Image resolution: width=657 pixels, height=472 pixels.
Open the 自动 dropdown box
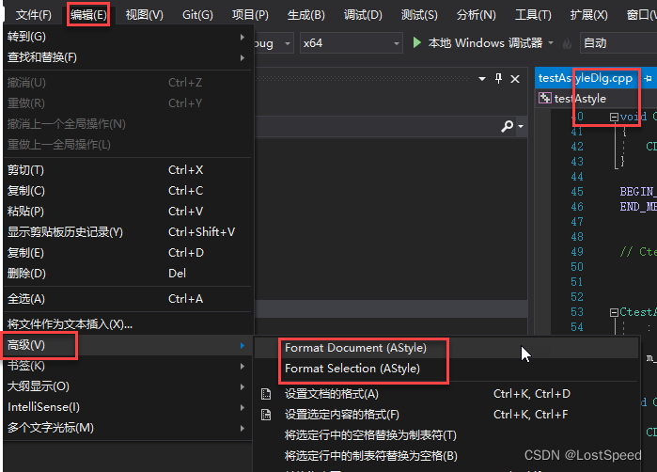pyautogui.click(x=618, y=42)
